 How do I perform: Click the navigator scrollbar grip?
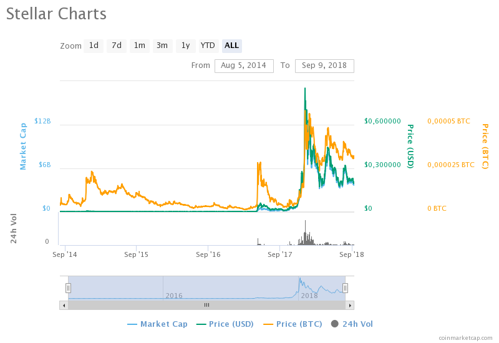[x=207, y=305]
